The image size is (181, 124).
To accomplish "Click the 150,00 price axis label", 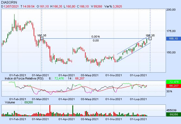I will [x=171, y=52].
